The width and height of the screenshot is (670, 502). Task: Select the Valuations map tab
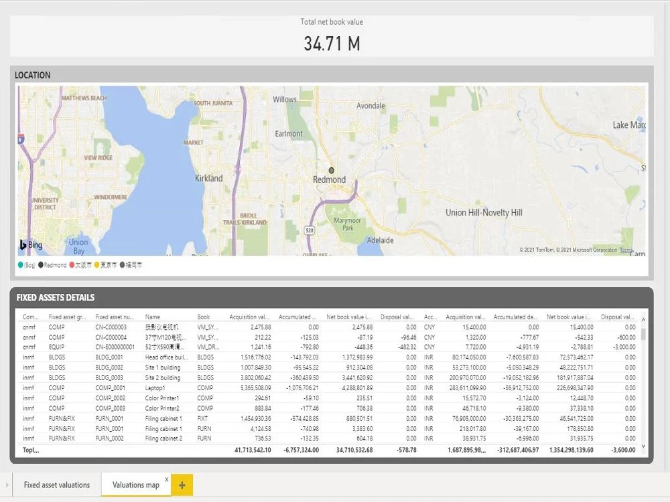click(x=135, y=485)
